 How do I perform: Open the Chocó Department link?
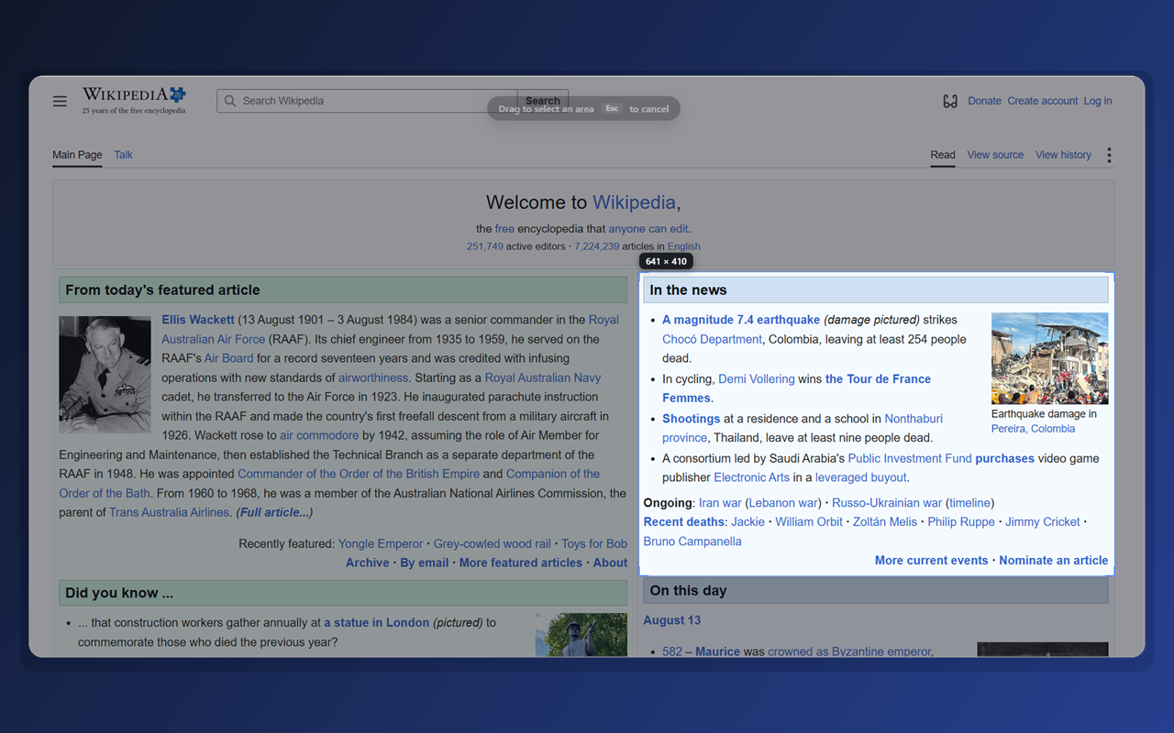[x=712, y=339]
